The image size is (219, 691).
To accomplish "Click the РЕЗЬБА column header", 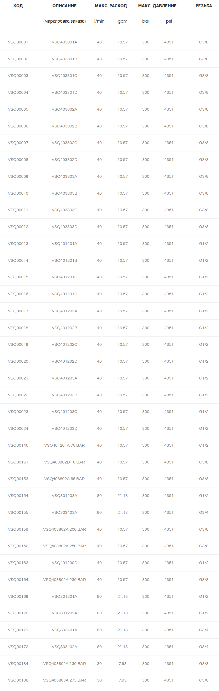I will click(x=203, y=6).
